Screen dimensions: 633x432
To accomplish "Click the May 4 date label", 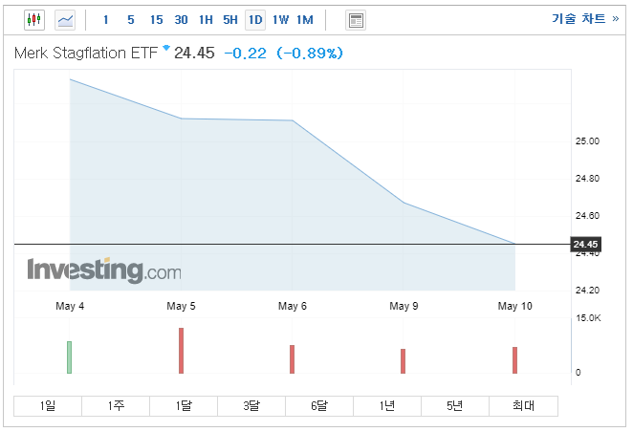I will pos(70,306).
